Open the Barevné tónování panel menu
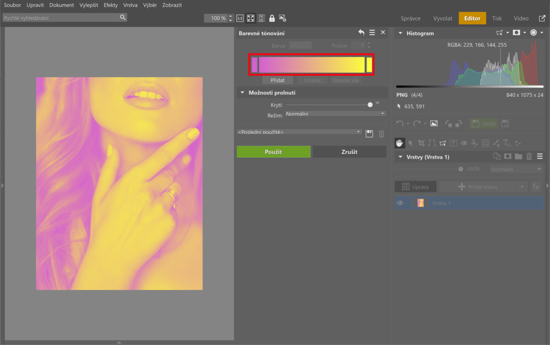 tap(372, 33)
